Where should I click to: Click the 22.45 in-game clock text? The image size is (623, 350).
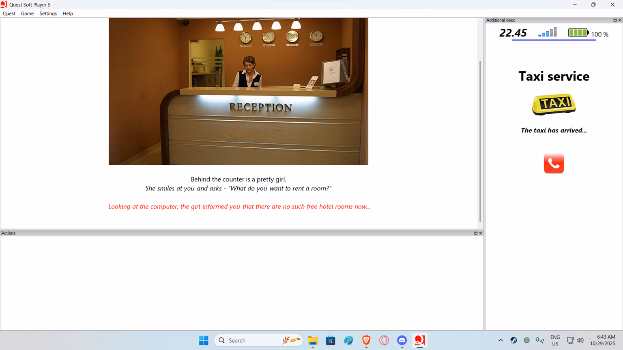coord(513,33)
